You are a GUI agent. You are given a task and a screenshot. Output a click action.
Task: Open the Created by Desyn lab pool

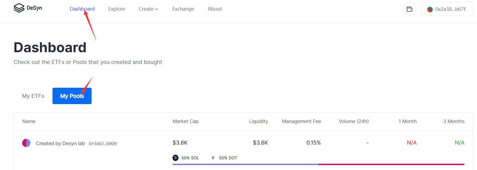click(60, 143)
